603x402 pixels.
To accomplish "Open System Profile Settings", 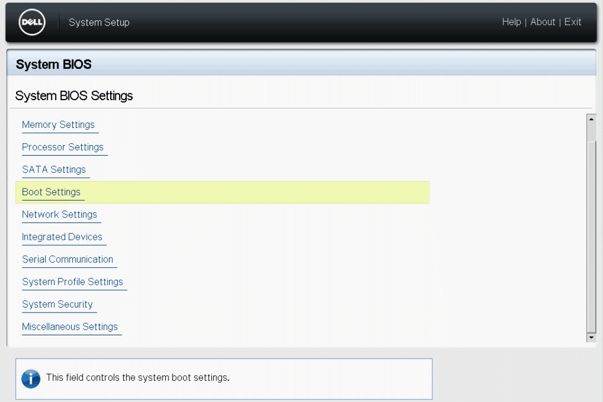I will click(x=72, y=282).
